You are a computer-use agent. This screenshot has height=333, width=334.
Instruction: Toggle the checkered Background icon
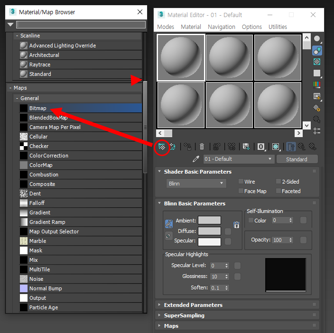click(317, 62)
